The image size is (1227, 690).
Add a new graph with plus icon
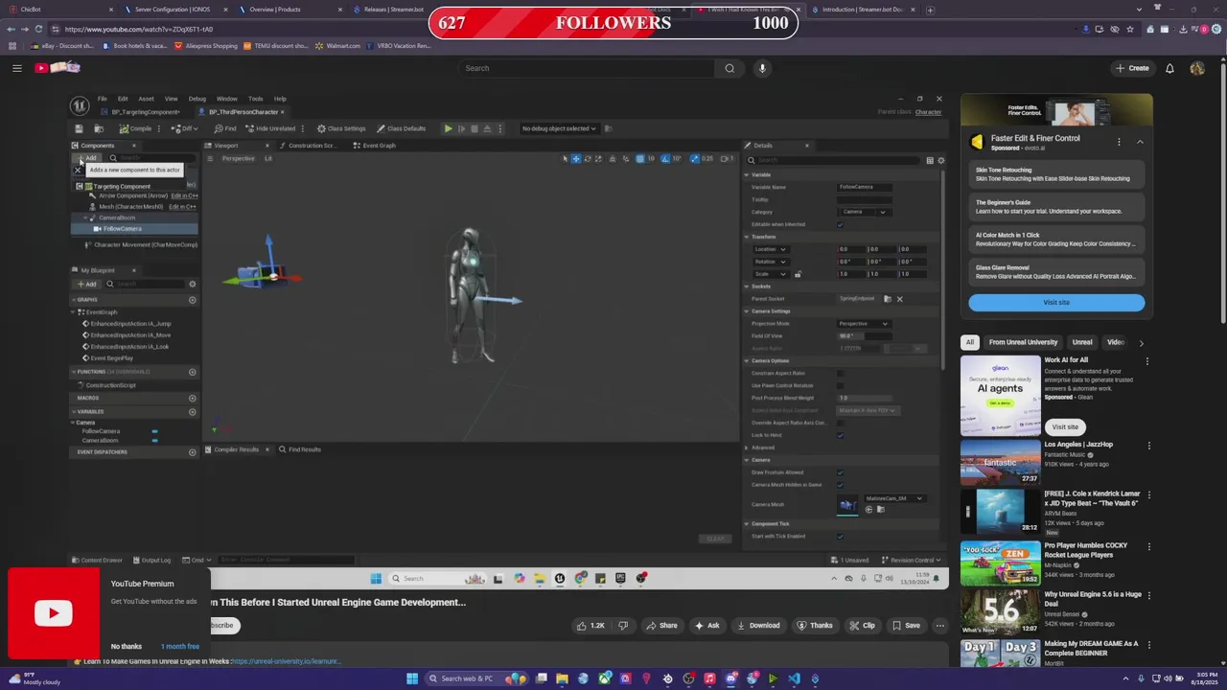coord(192,300)
